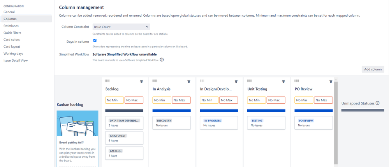Click trash icon on In Design/Develo... column
This screenshot has width=389, height=167.
[x=236, y=82]
